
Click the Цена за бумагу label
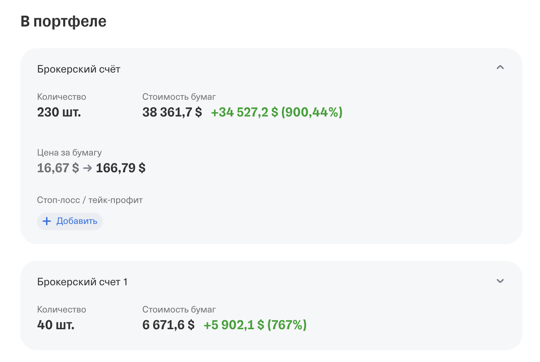point(69,153)
